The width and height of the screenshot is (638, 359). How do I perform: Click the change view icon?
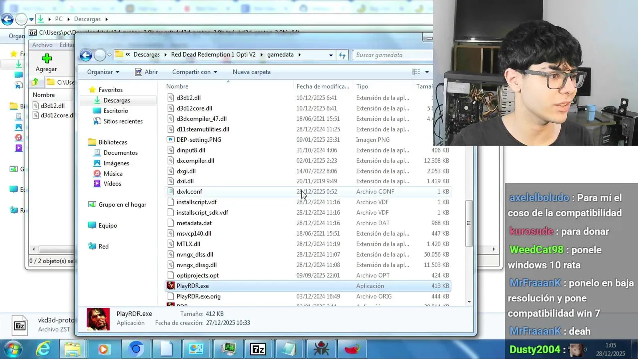(x=416, y=72)
